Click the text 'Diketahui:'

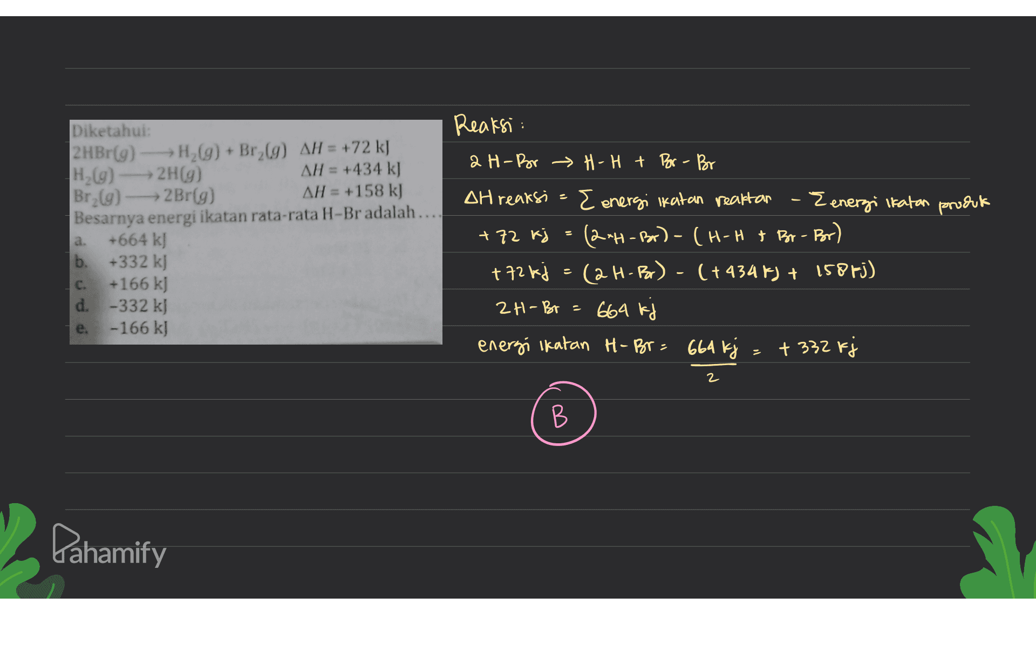click(x=112, y=131)
